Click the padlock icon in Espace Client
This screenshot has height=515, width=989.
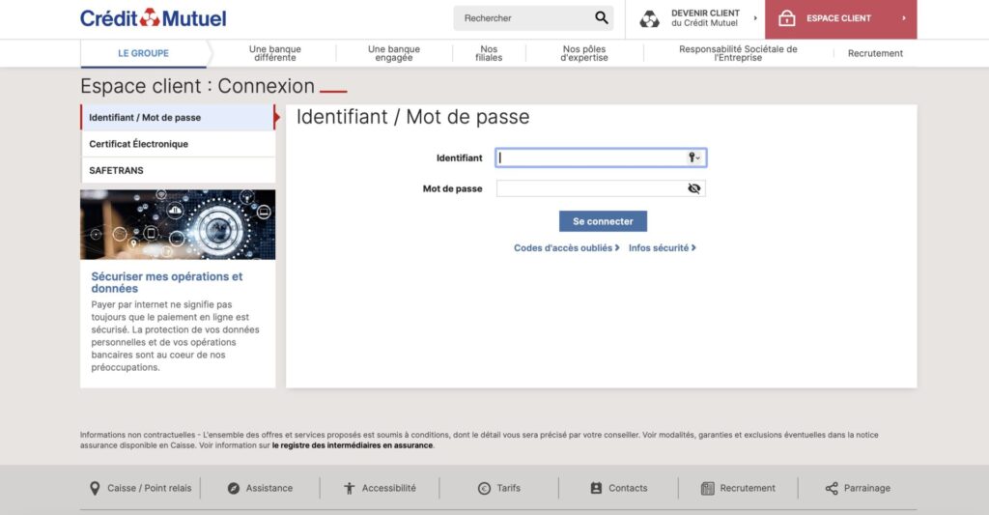[x=786, y=18]
